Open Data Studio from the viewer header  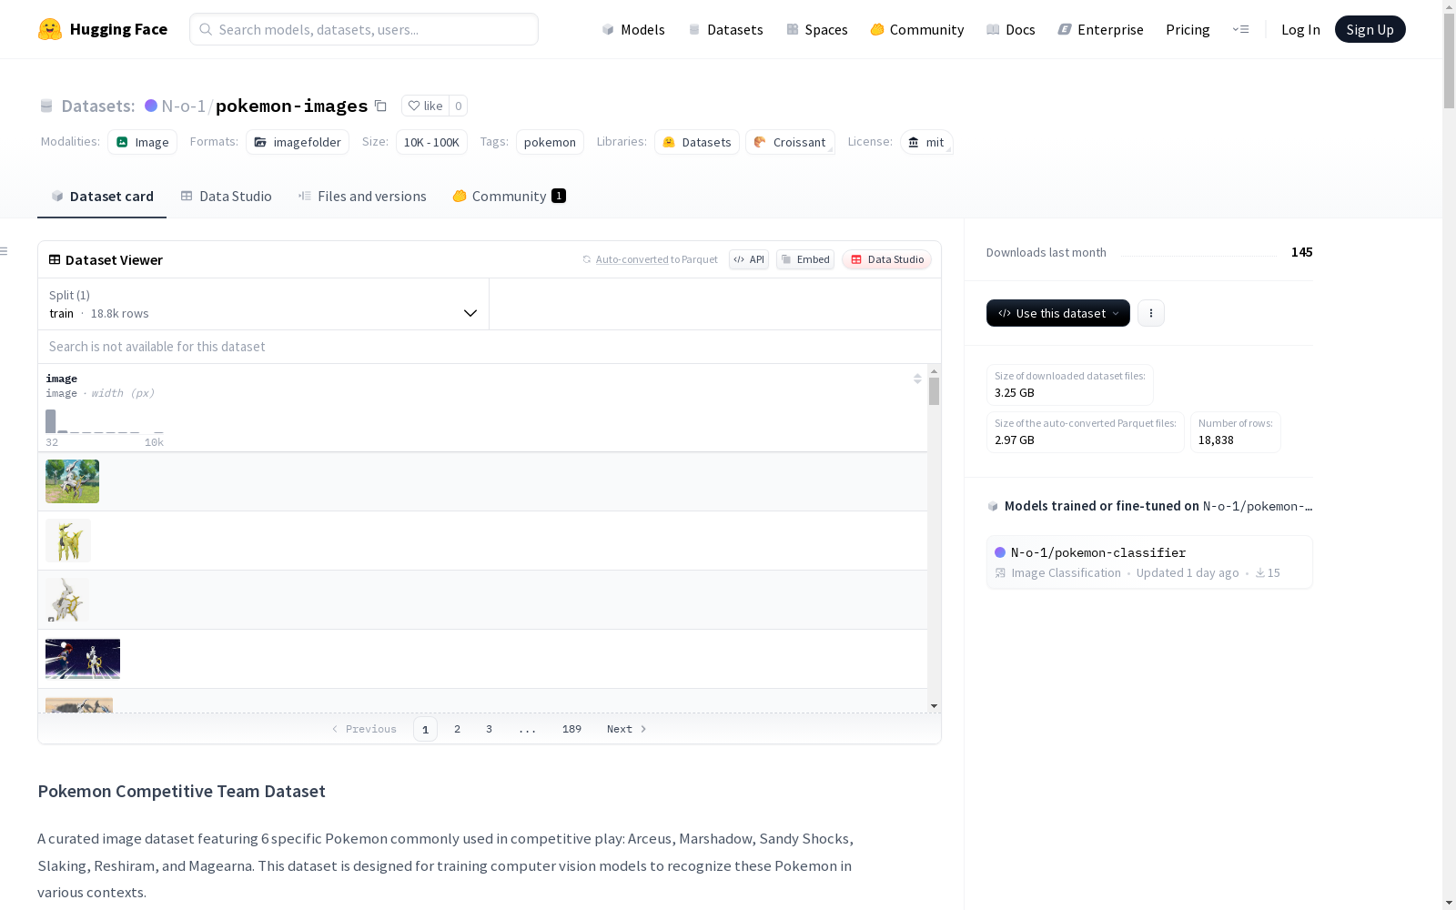tap(887, 259)
